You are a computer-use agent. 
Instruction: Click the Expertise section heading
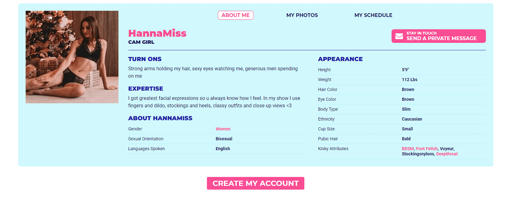pos(146,89)
